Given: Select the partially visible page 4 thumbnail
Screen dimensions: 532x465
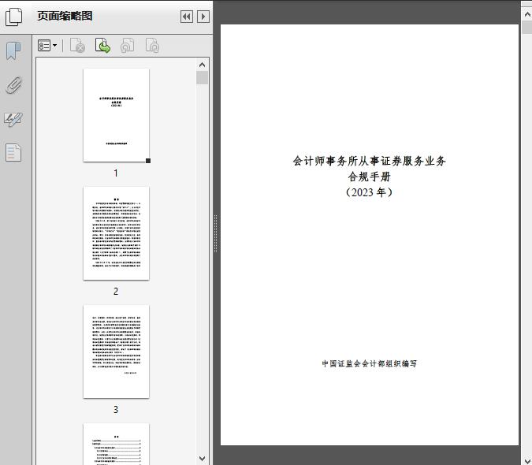Looking at the screenshot, I should 116,444.
